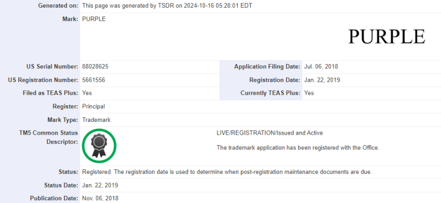Click the Mark value PURPLE text
The width and height of the screenshot is (441, 203).
[x=94, y=19]
